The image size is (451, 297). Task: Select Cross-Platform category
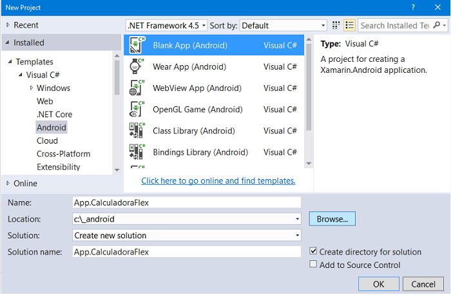coord(63,154)
